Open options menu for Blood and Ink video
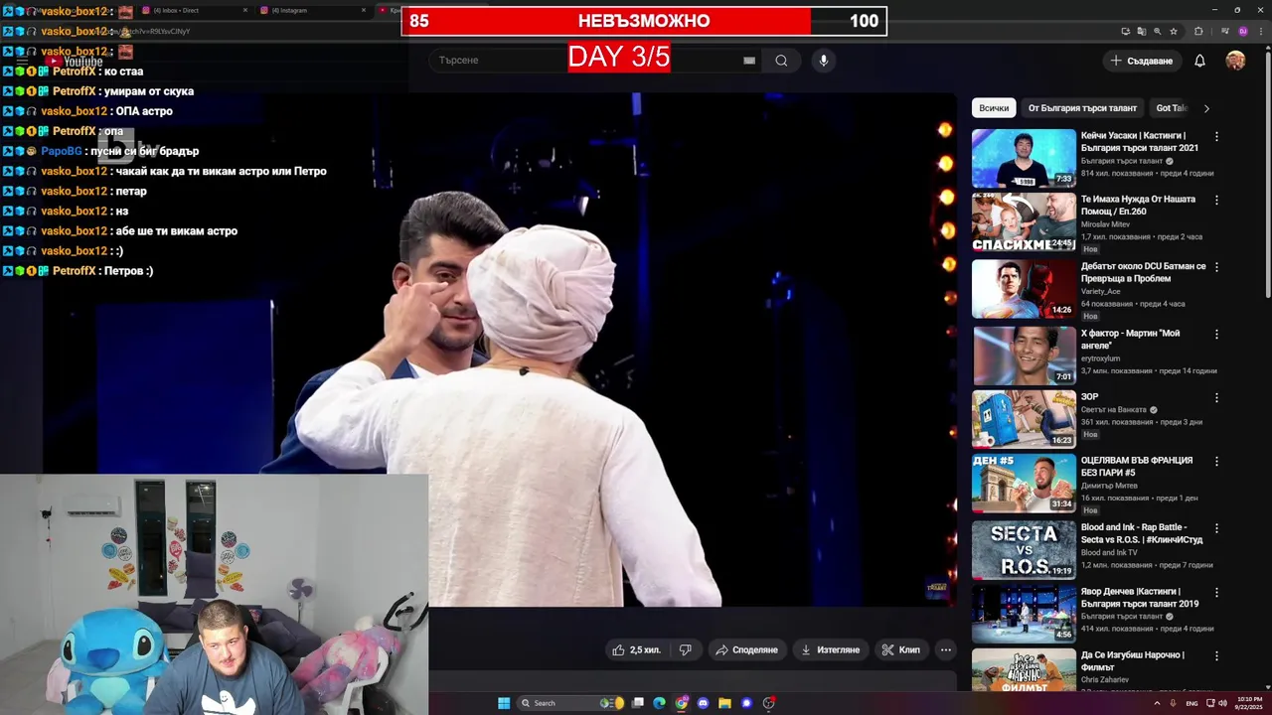The width and height of the screenshot is (1272, 715). click(x=1216, y=528)
